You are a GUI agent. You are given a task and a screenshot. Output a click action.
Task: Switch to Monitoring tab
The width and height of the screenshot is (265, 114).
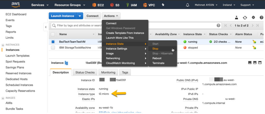(x=108, y=72)
